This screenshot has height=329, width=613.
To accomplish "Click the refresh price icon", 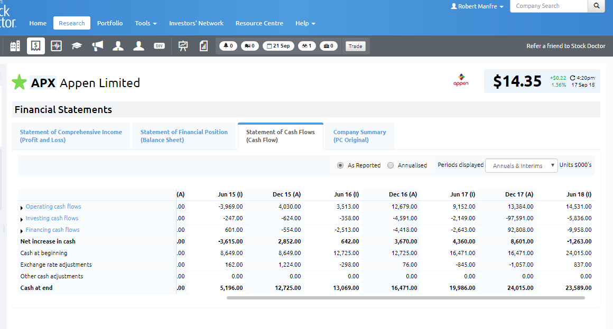I will click(x=573, y=78).
